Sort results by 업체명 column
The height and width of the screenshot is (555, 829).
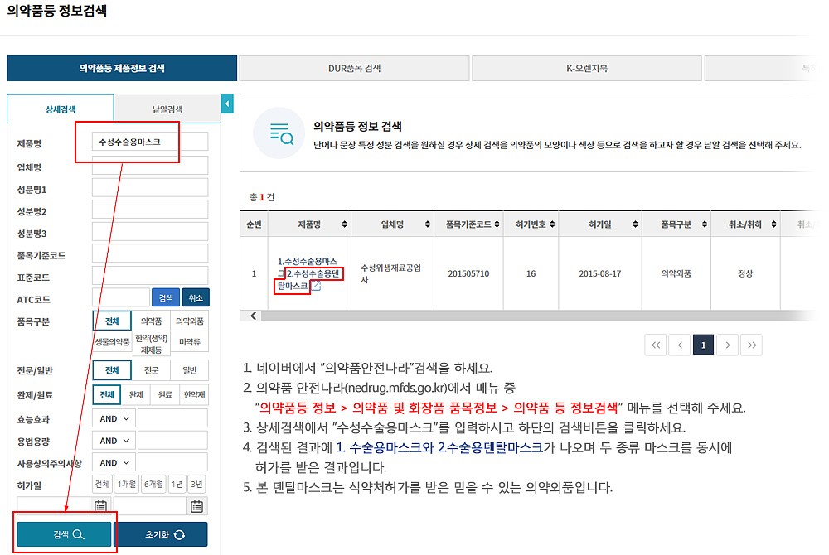(x=428, y=224)
